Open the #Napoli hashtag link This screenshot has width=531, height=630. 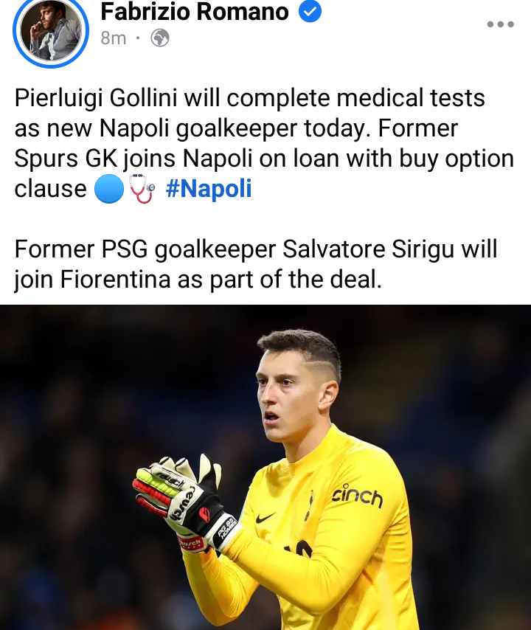point(209,188)
